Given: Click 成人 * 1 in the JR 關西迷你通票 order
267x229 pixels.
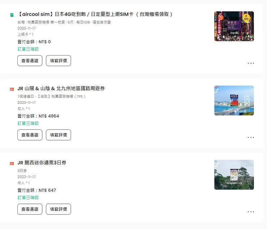Looking at the screenshot, I should pos(23,183).
